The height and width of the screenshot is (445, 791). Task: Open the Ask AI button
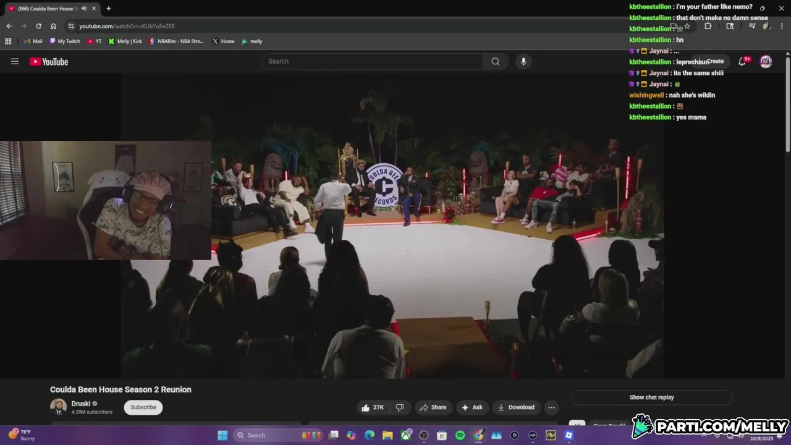tap(472, 407)
